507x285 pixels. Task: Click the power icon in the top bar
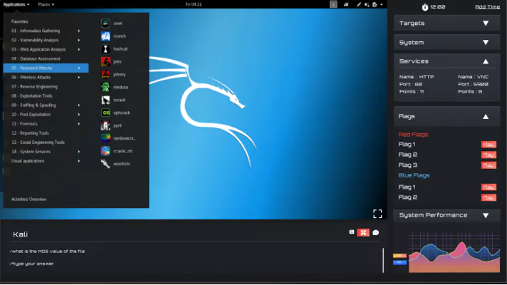pyautogui.click(x=375, y=4)
